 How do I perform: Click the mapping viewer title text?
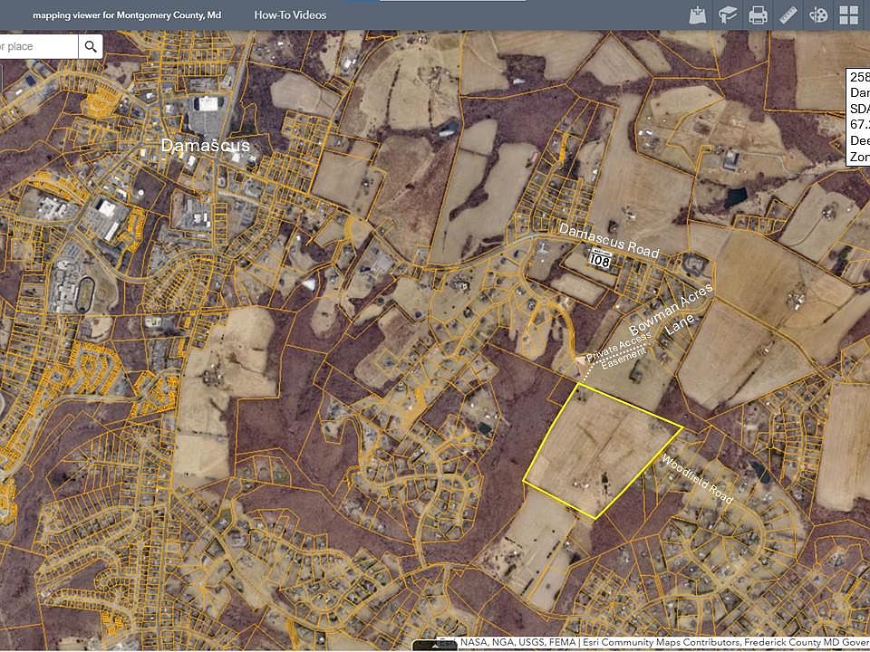pyautogui.click(x=127, y=15)
